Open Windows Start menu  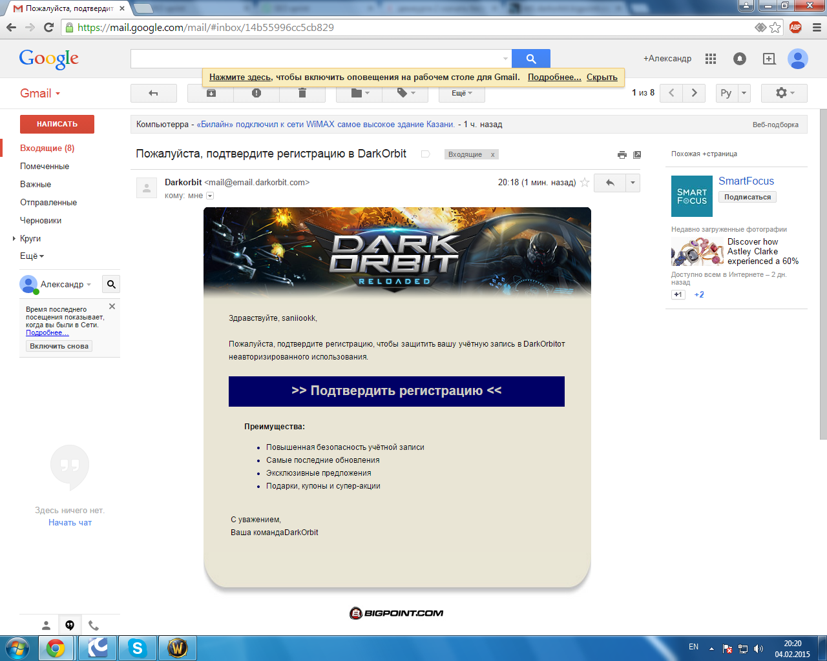coord(17,648)
